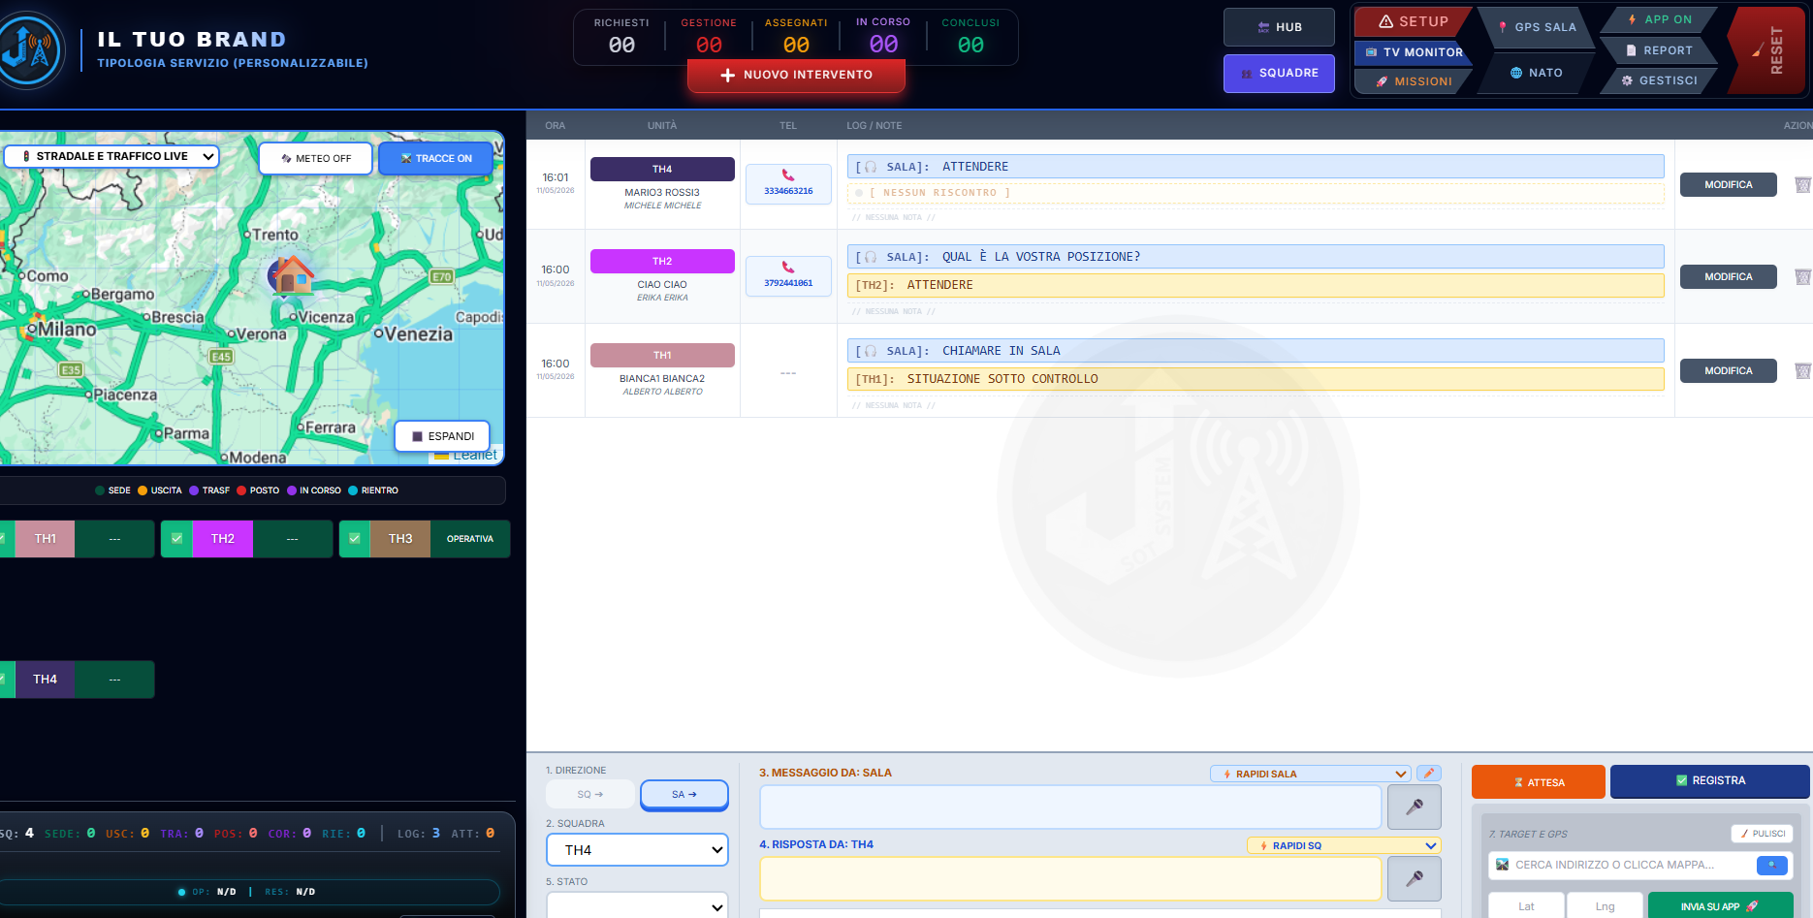
Task: Click NESSUN RISCONTRO entry in TH4 row
Action: 1256,193
